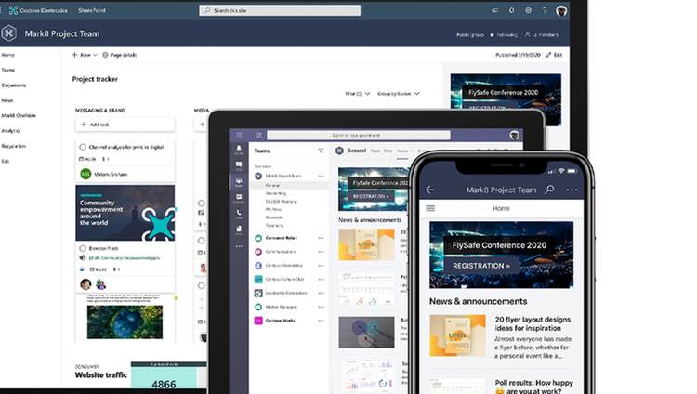697x394 pixels.
Task: Mark the Elevator Pitch task complete
Action: point(83,249)
